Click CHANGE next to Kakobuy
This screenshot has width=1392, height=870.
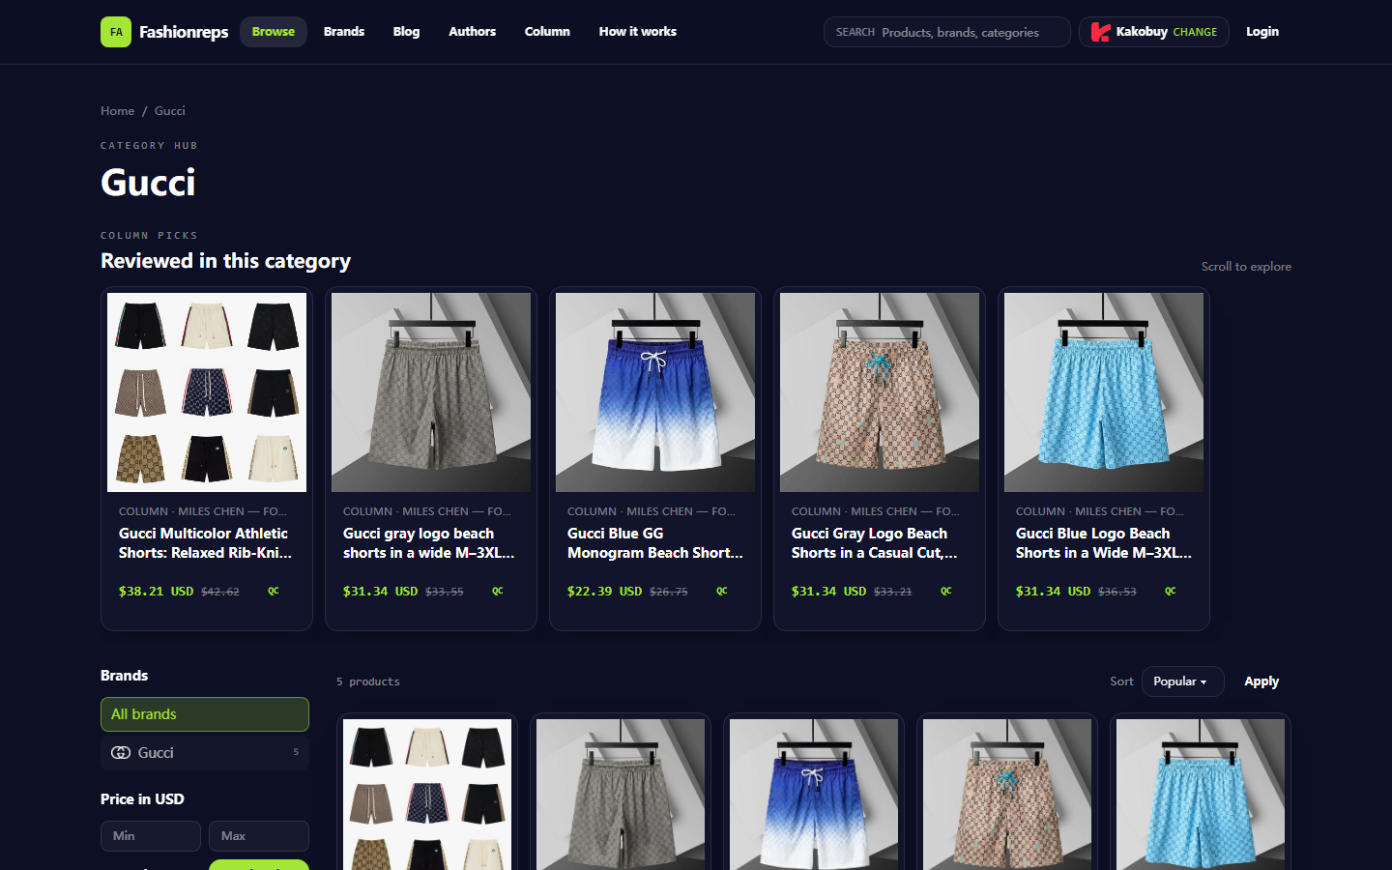click(x=1195, y=32)
